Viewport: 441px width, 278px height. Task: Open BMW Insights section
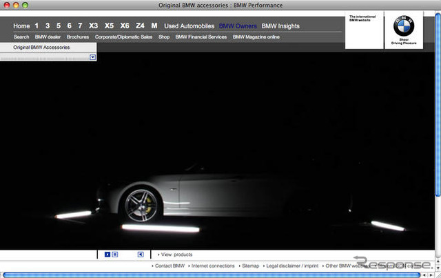click(x=280, y=26)
